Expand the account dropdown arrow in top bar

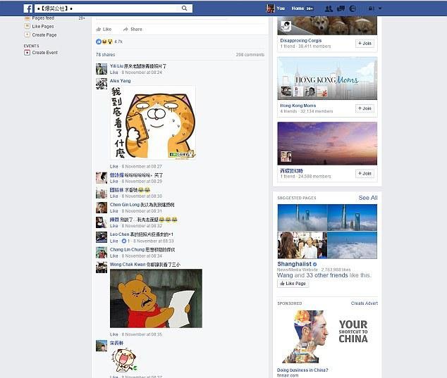(x=380, y=8)
